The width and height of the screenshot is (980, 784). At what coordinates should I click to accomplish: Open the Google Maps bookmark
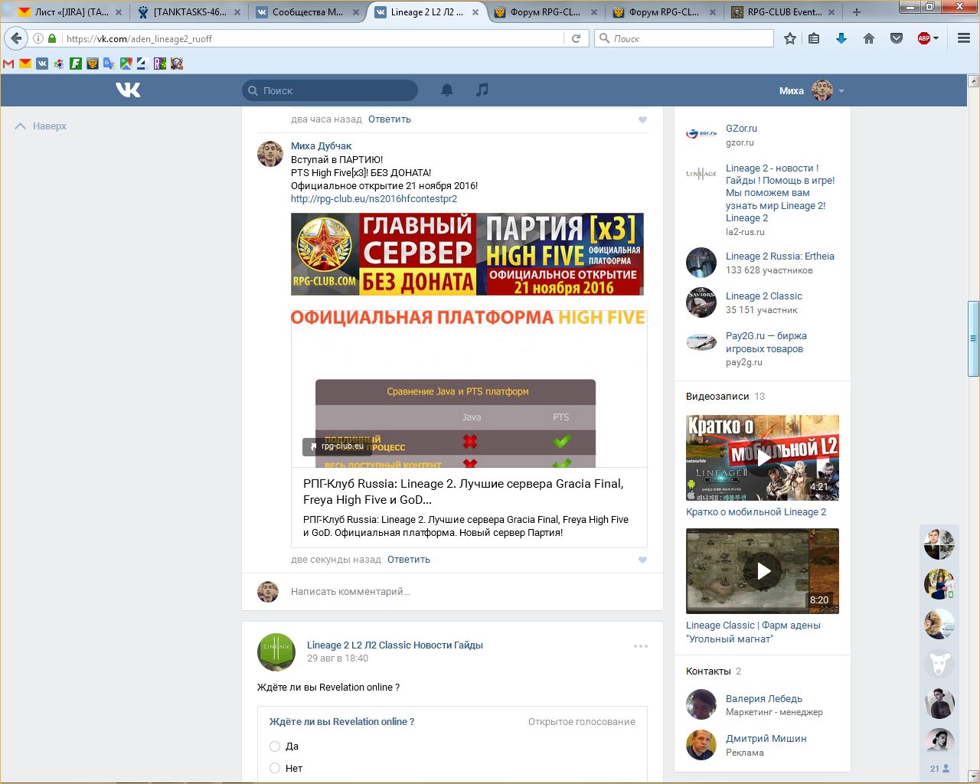click(x=126, y=64)
